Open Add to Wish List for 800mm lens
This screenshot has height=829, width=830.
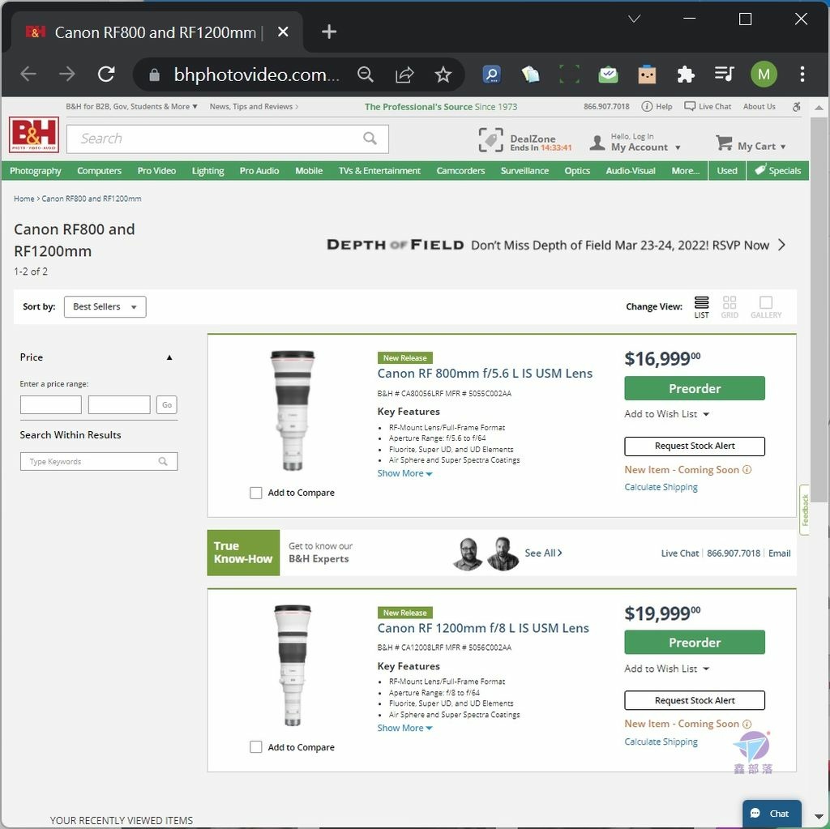pos(666,415)
